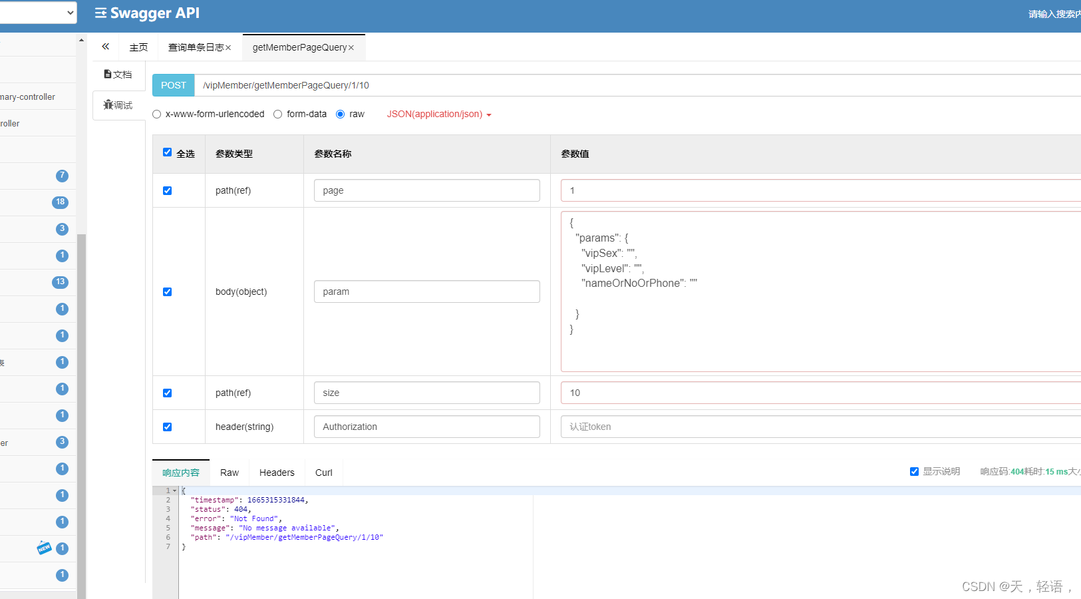Uncheck the size parameter checkbox
This screenshot has height=599, width=1081.
(167, 393)
